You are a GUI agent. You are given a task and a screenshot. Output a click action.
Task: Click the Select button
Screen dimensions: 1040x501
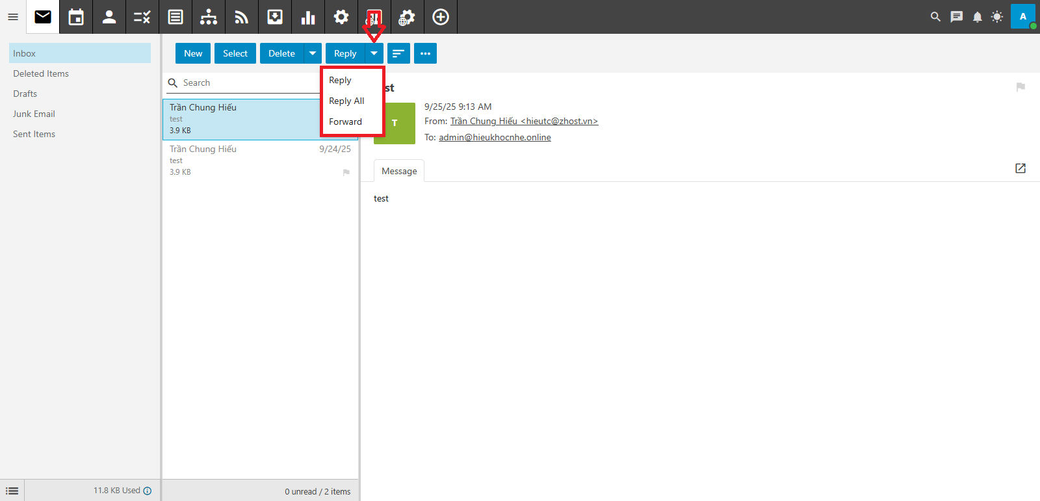tap(235, 53)
